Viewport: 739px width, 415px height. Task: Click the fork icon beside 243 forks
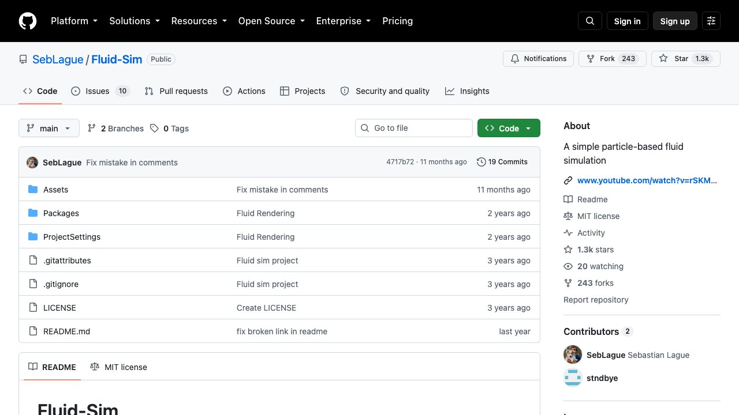coord(568,283)
